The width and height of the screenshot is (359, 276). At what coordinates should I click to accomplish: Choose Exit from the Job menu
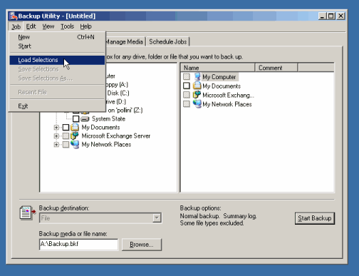click(57, 106)
